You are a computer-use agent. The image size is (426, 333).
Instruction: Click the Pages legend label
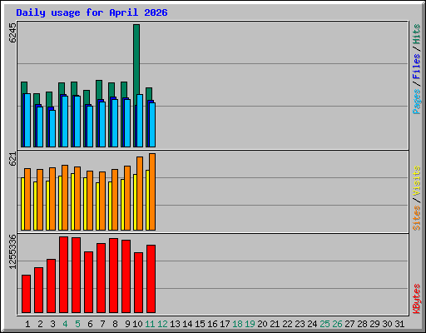tap(416, 102)
